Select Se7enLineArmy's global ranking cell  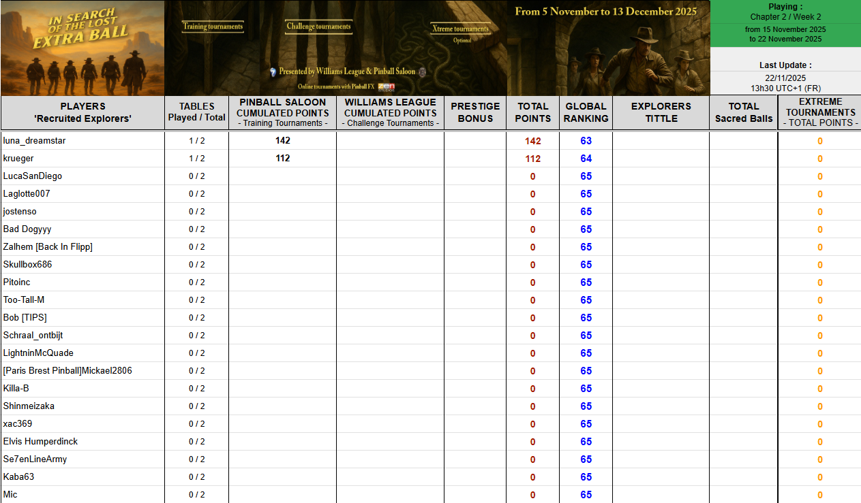pos(586,459)
